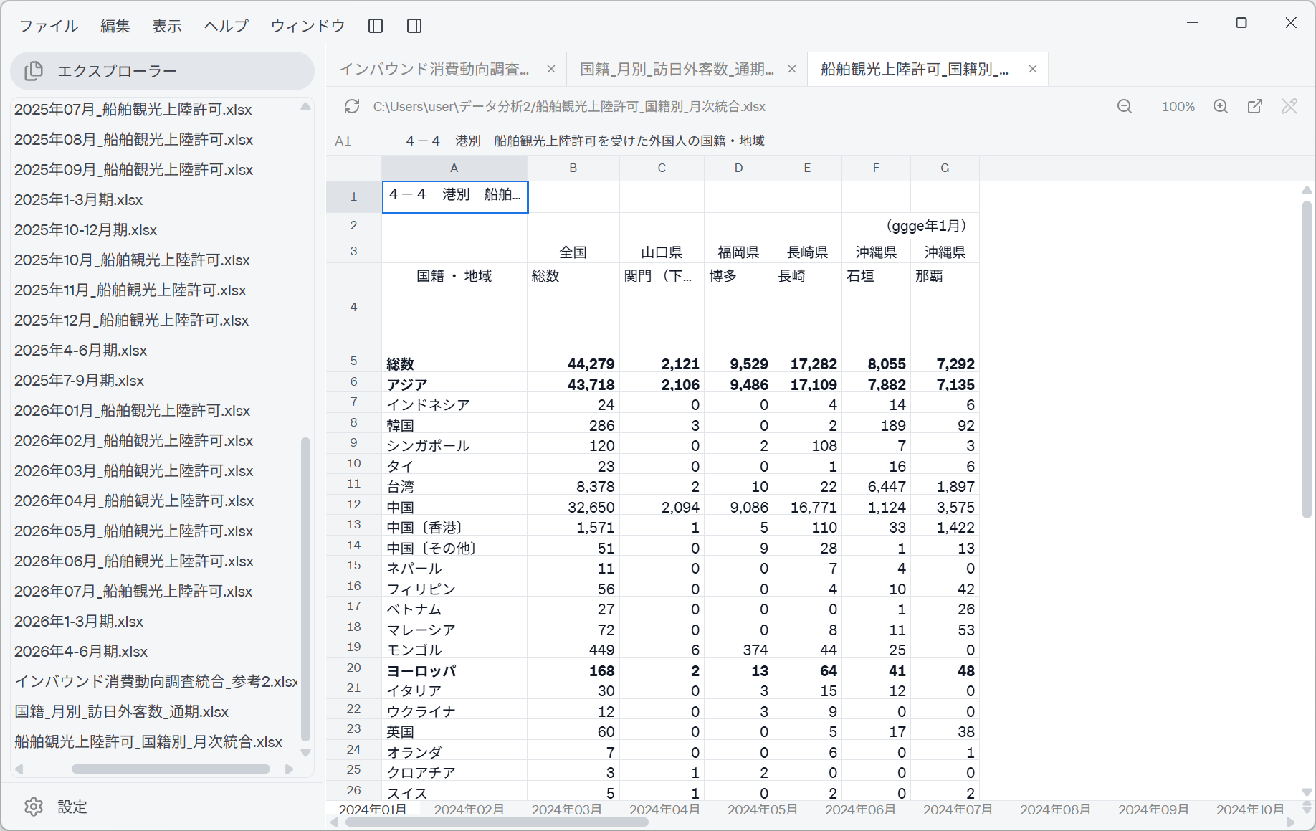
Task: Click the spreadsheet vertical scrollbar thumb
Action: tap(1307, 358)
